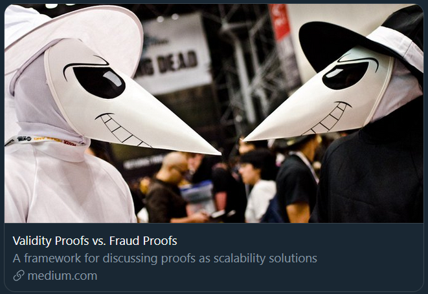Click the chain link icon beside medium.com
428x294 pixels.
pyautogui.click(x=19, y=275)
